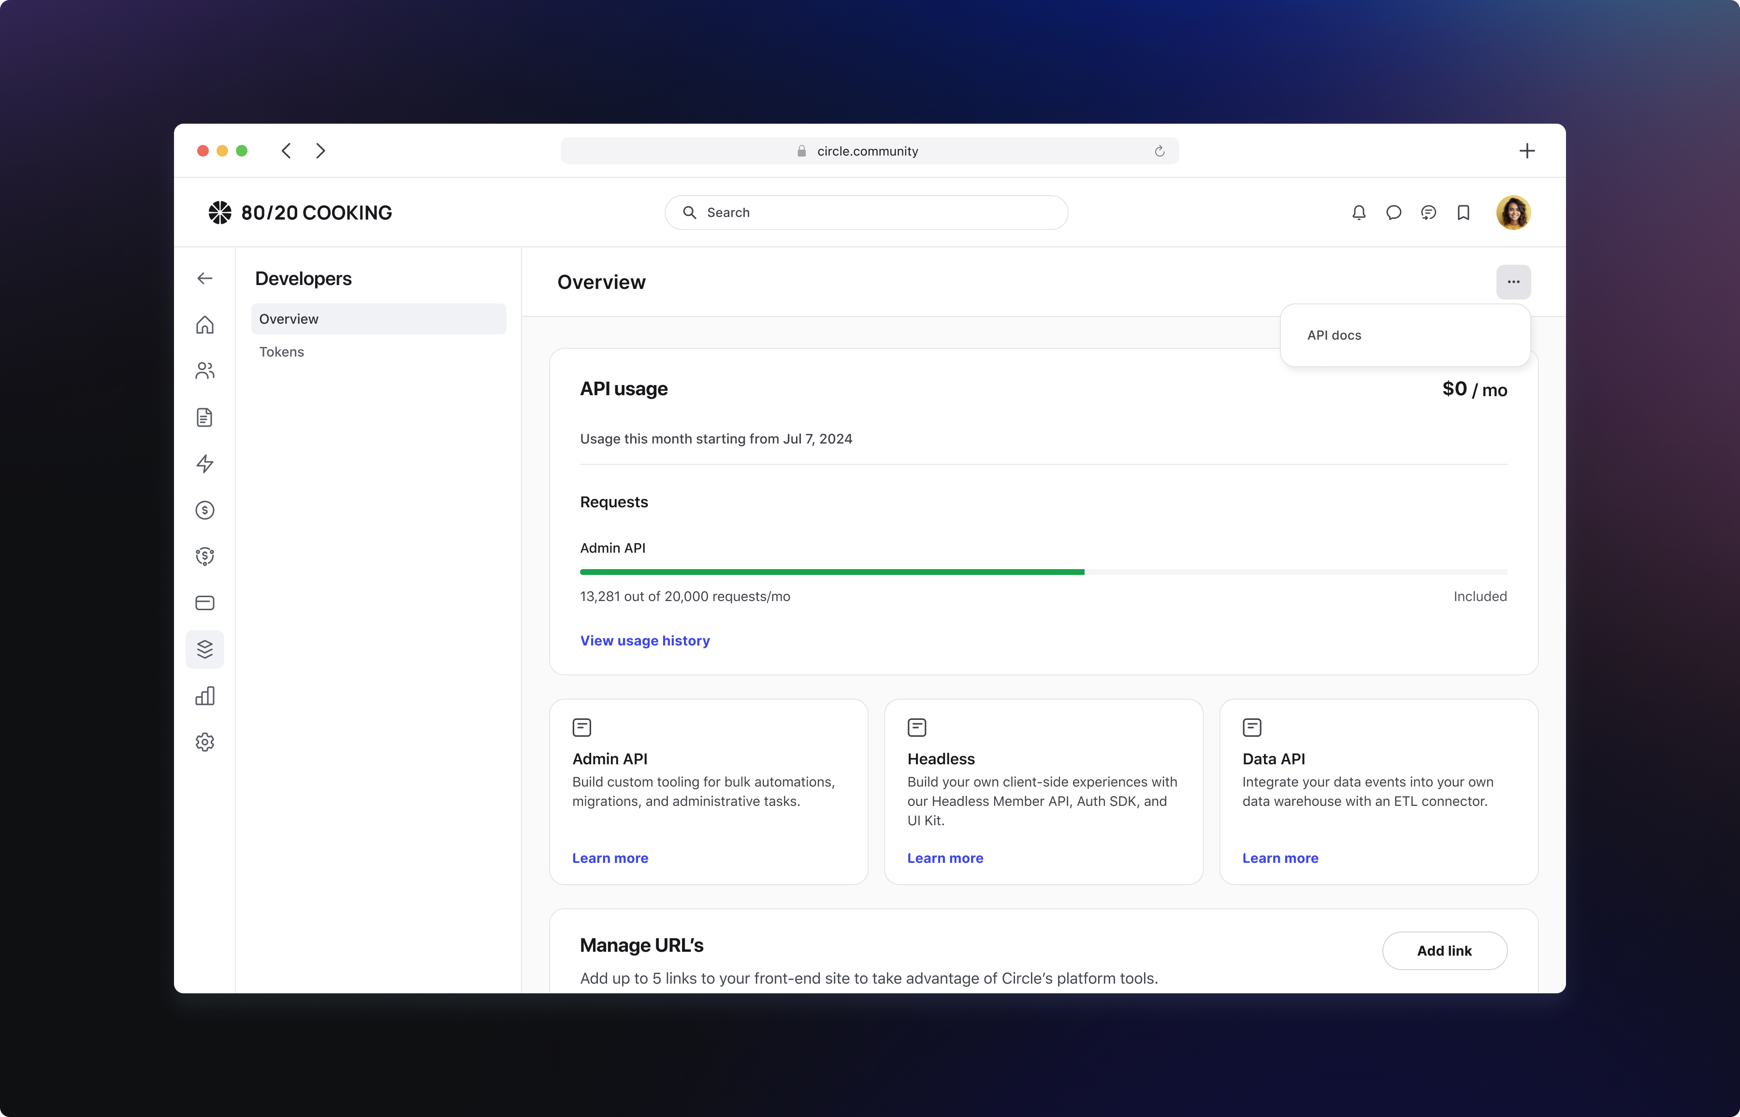
Task: Open the chat threads icon with lines
Action: (x=1429, y=213)
